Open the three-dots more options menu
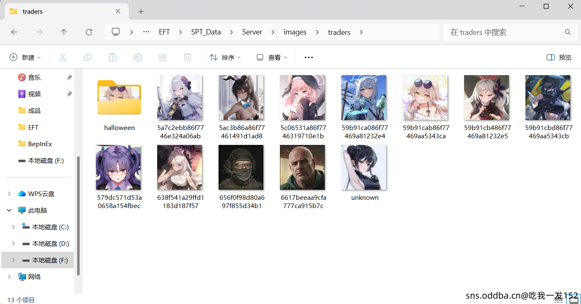The image size is (581, 304). click(309, 57)
